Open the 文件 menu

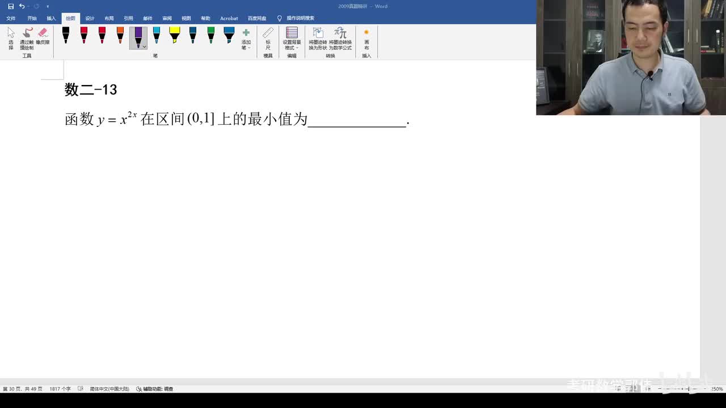pos(11,18)
